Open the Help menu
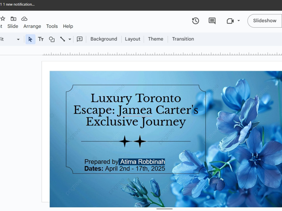 tap(68, 26)
